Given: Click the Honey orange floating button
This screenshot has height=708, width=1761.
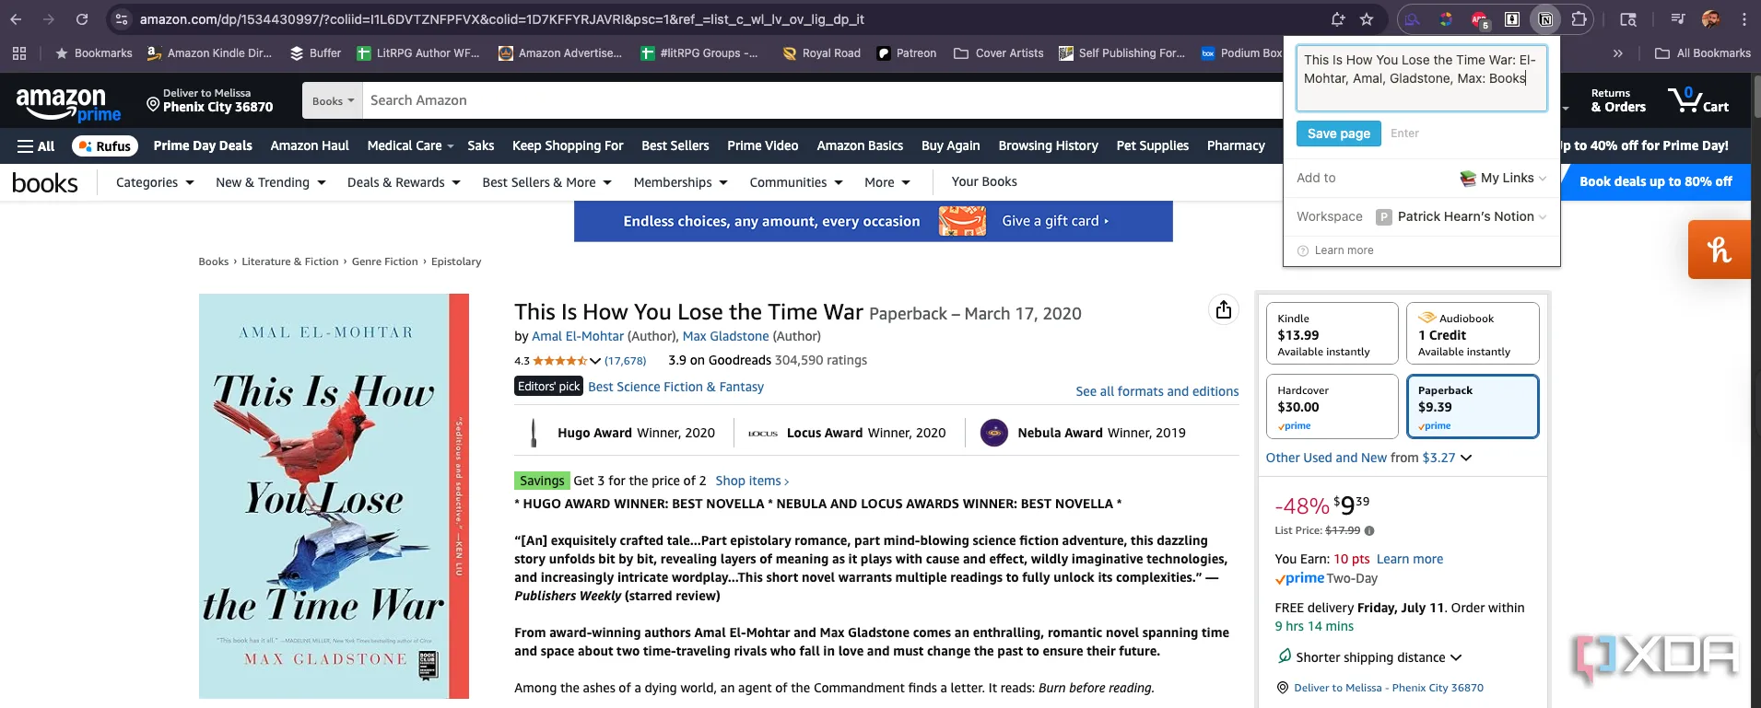Looking at the screenshot, I should (1719, 250).
